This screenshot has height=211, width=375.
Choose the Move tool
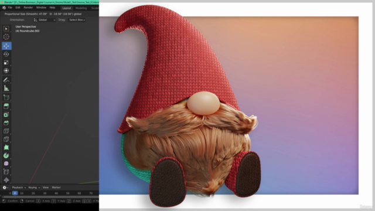pyautogui.click(x=6, y=46)
